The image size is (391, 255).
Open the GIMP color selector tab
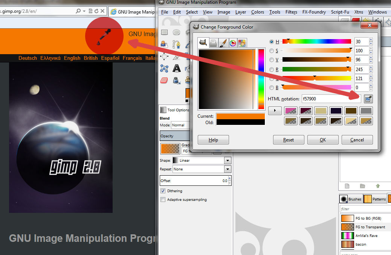pyautogui.click(x=203, y=42)
